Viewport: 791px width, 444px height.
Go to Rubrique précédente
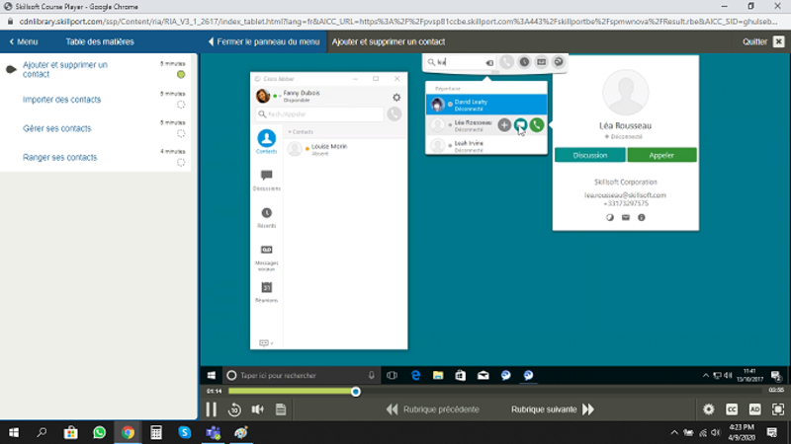432,409
